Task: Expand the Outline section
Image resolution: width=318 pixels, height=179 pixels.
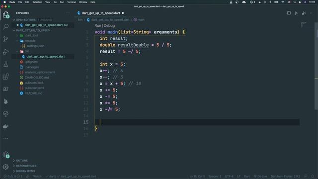Action: point(22,160)
